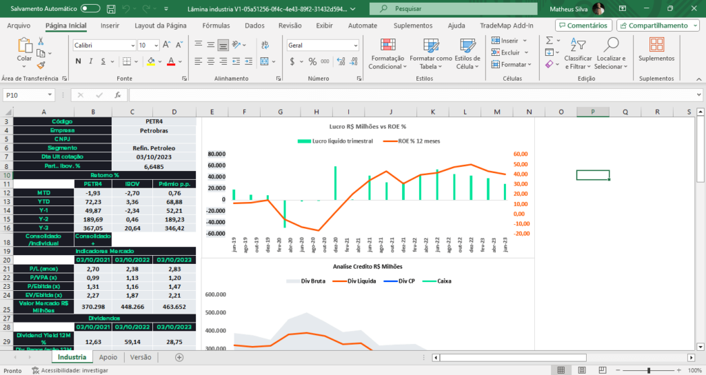
Task: Apply Underline formatting (S)
Action: pos(103,61)
